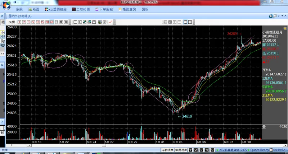
Task: Click the print chart icon
Action: pyautogui.click(x=94, y=22)
